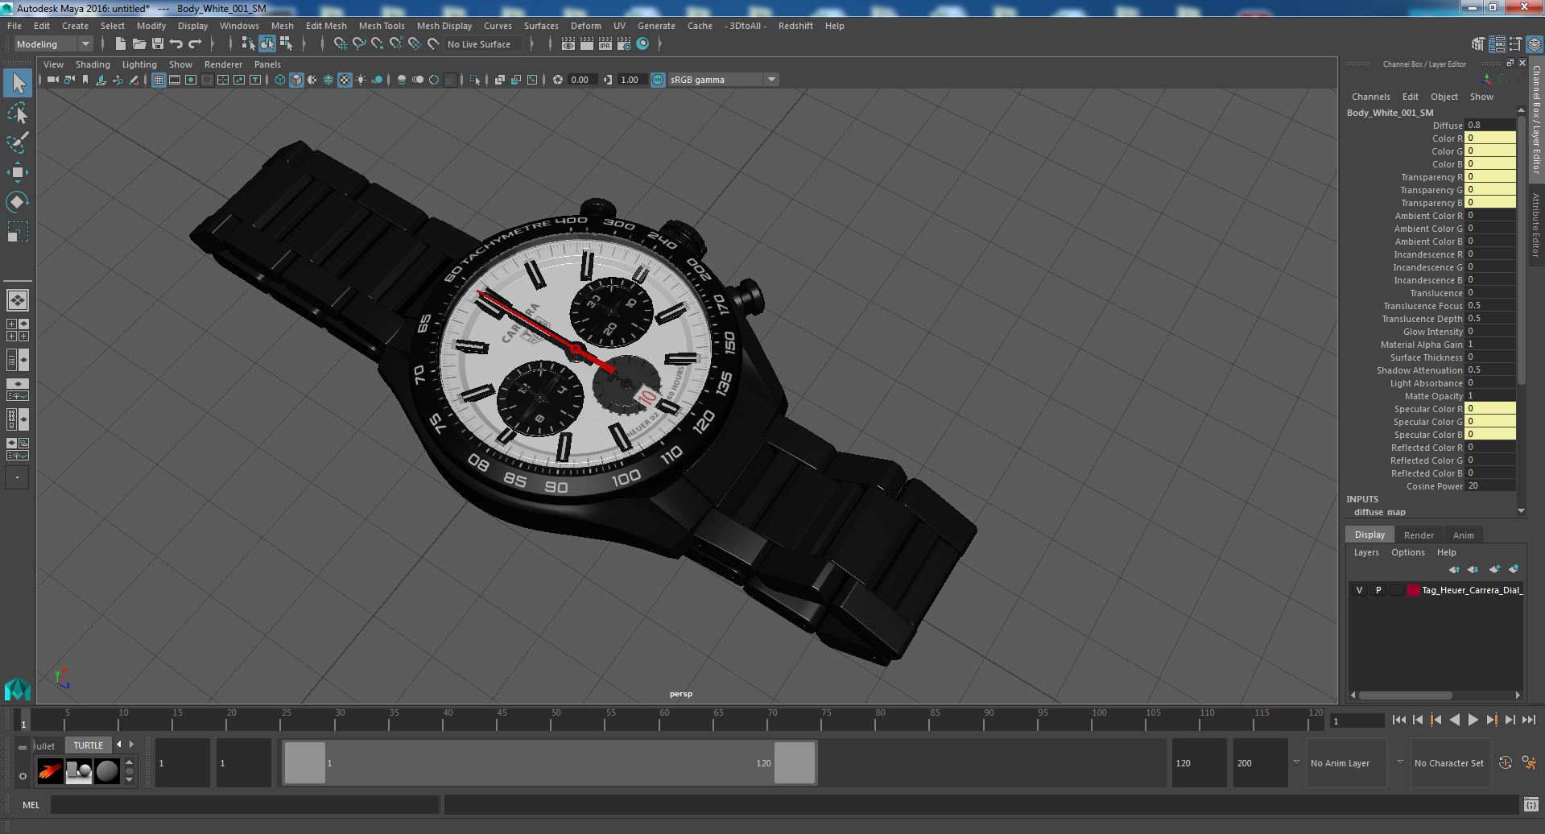Open Hypershade round teal icon
Image resolution: width=1545 pixels, height=834 pixels.
pos(642,44)
